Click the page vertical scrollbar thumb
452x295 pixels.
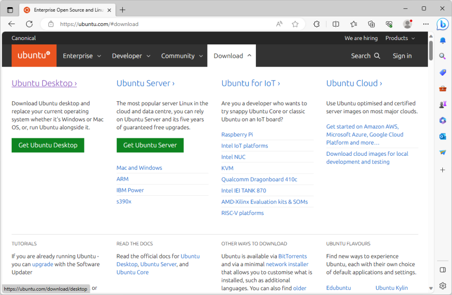pyautogui.click(x=431, y=51)
